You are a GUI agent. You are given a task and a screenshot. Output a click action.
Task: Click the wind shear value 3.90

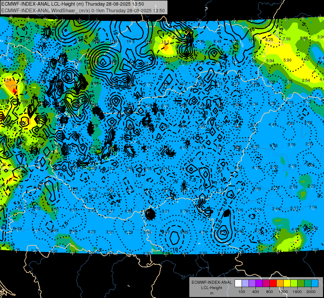321,37
